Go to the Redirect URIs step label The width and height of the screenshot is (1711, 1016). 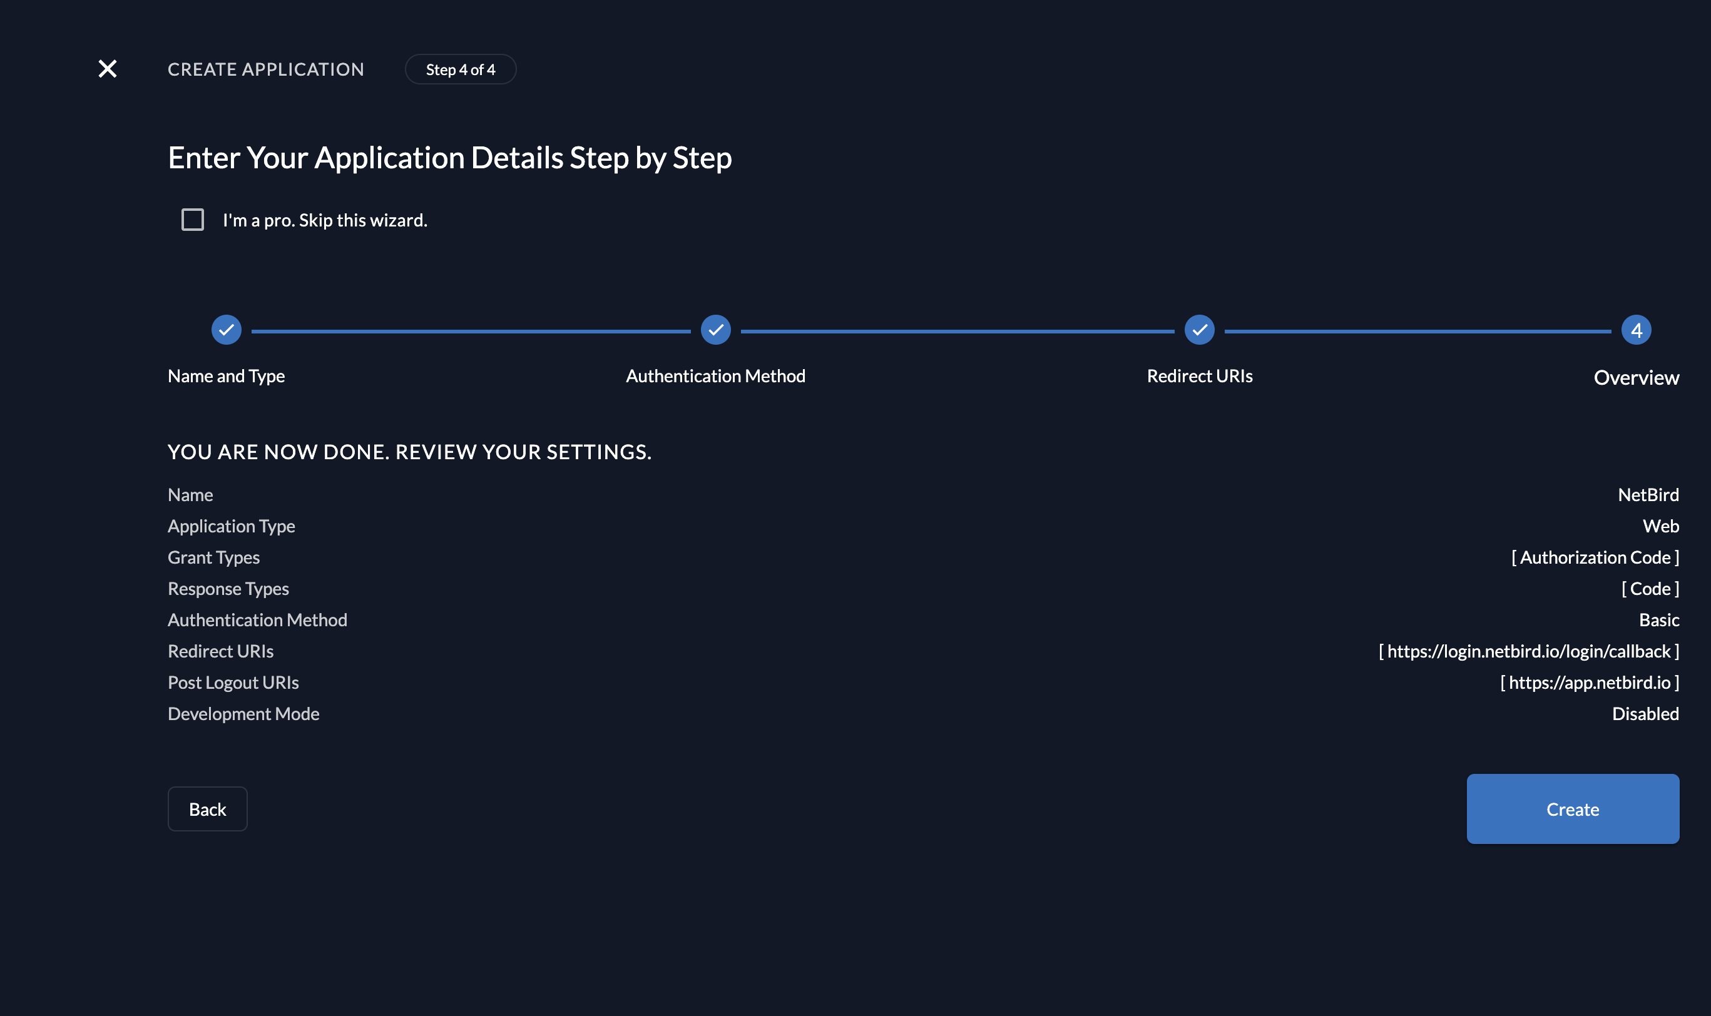tap(1199, 376)
